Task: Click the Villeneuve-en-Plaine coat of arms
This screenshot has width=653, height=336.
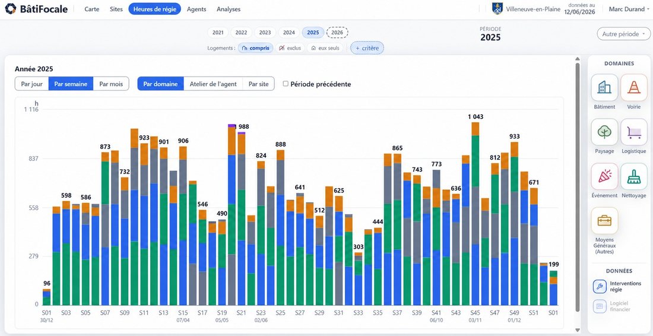Action: 497,9
